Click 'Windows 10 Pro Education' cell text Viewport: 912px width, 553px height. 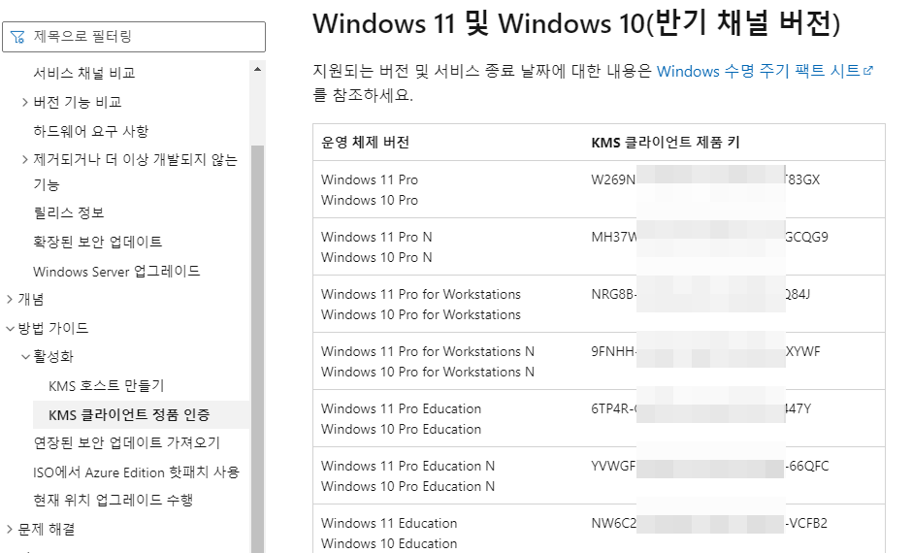tap(402, 429)
